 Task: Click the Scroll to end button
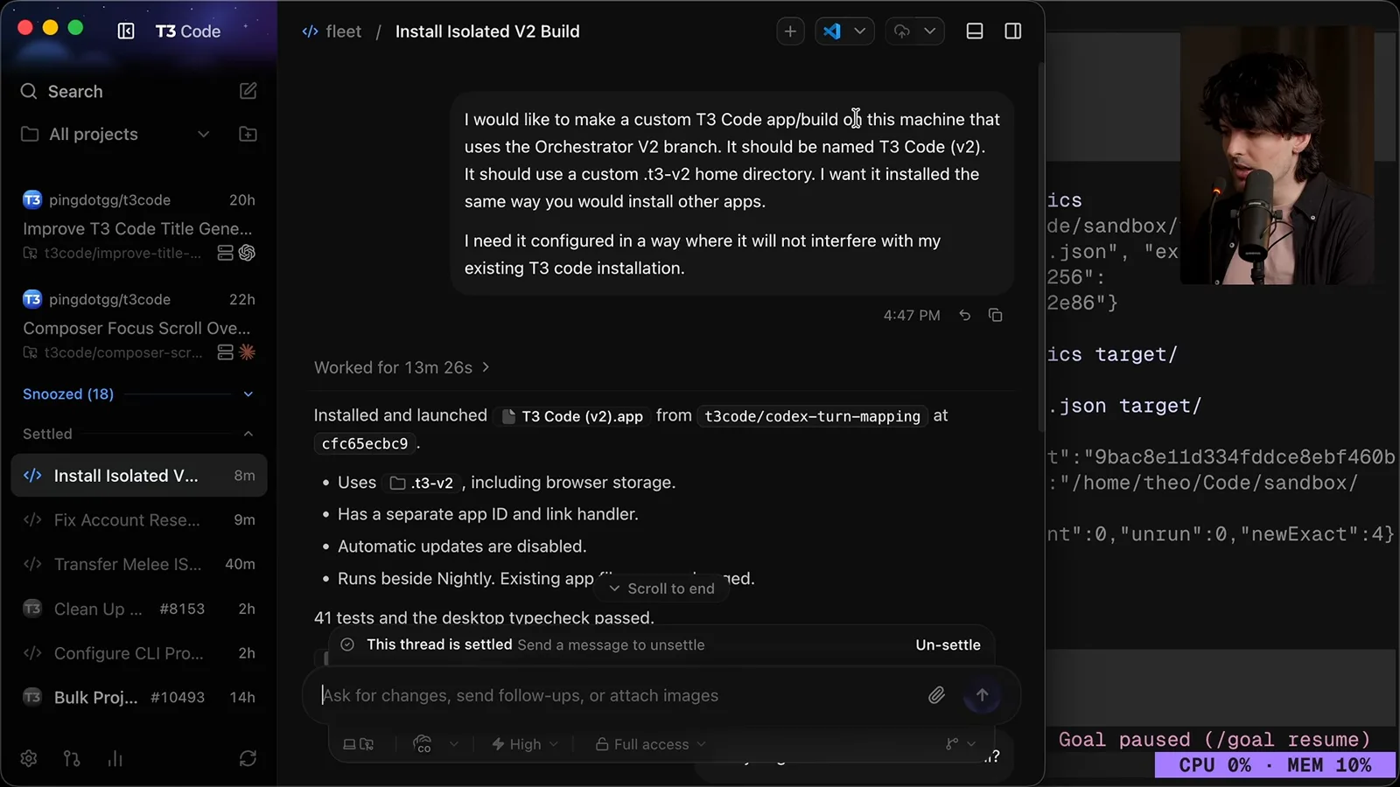(x=661, y=589)
